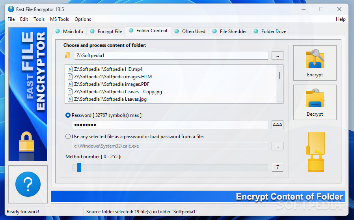The image size is (354, 220).
Task: Select 'Use any selected file as a password' option
Action: [x=68, y=137]
